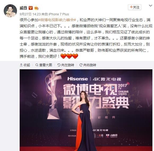154x151 pixels.
Task: Click the expanded red carpet photo
Action: tap(86, 110)
